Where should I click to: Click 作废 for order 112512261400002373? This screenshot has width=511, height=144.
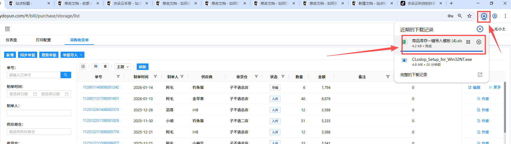coord(483,110)
